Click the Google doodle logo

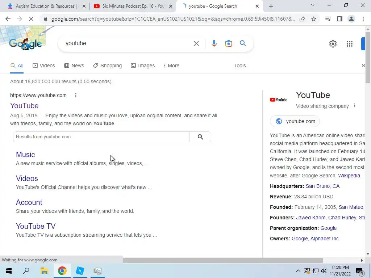(26, 44)
